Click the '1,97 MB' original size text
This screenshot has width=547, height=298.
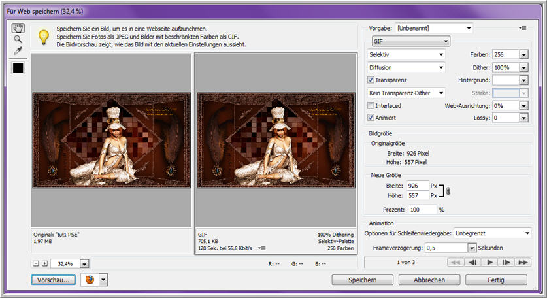42,241
